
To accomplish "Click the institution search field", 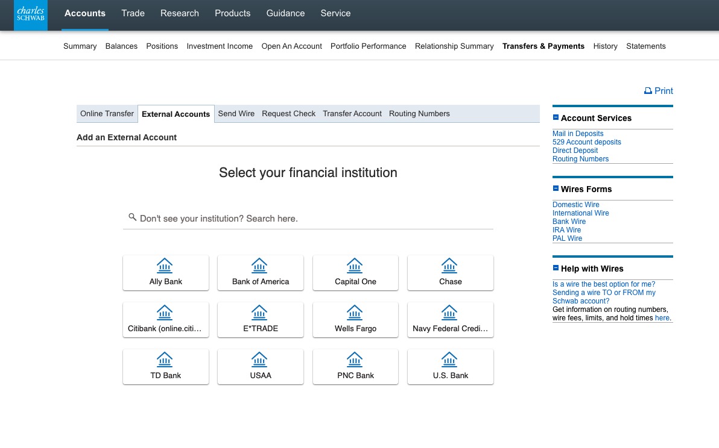I will 314,219.
